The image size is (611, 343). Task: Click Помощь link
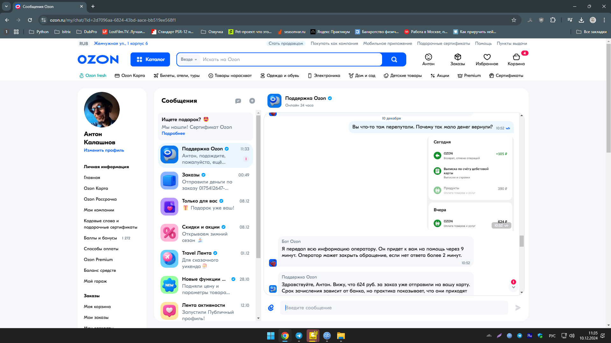pos(483,44)
